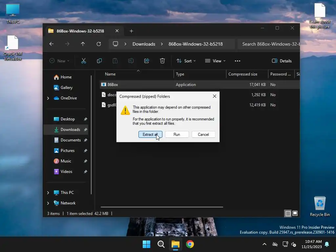Click the Extract all button

click(x=150, y=135)
